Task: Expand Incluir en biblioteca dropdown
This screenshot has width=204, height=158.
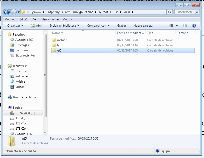Action: [x=64, y=26]
